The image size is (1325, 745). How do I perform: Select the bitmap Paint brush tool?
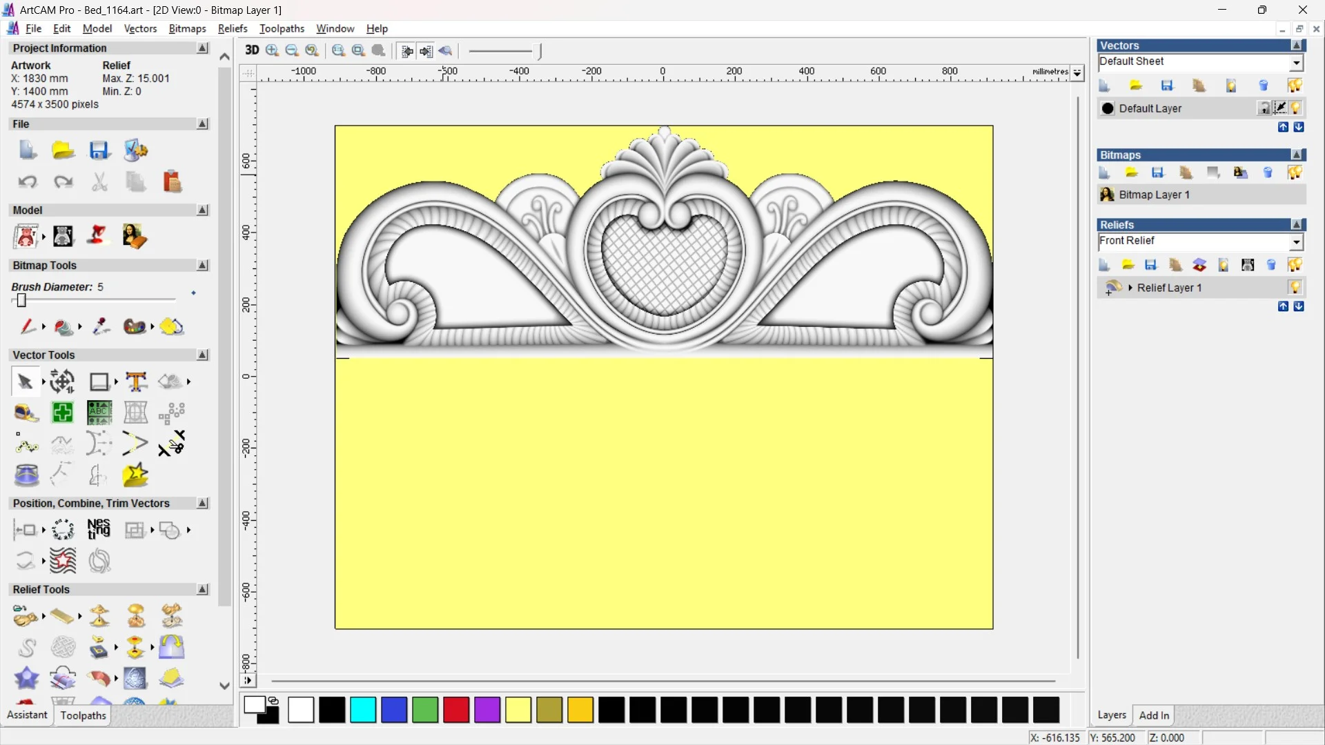[28, 326]
